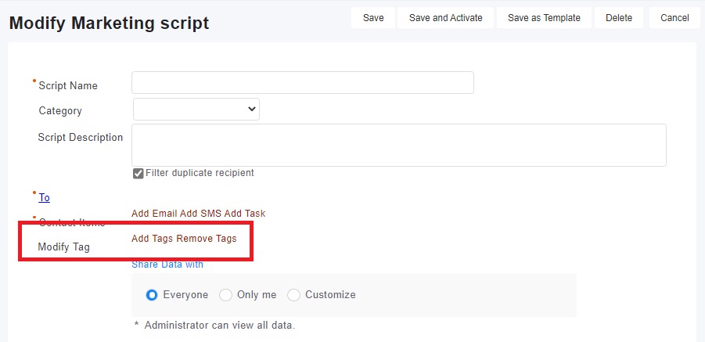Screen dimensions: 705x342
Task: Click the Share Data with link
Action: click(x=167, y=265)
